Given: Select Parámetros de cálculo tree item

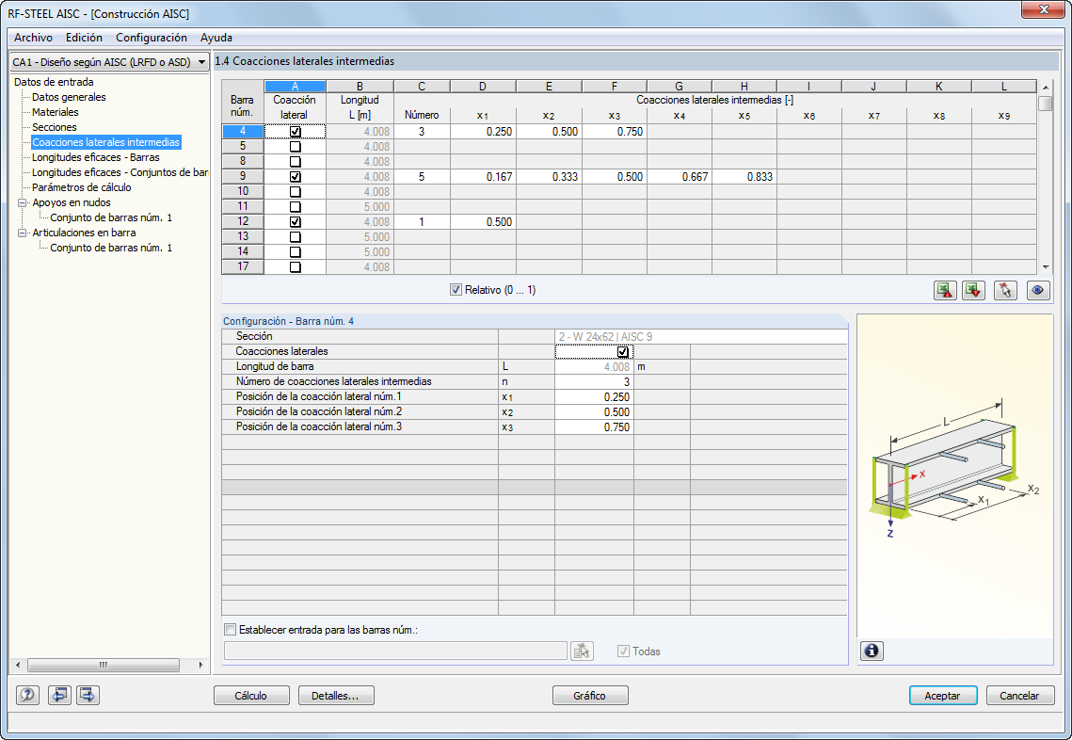Looking at the screenshot, I should click(x=81, y=187).
